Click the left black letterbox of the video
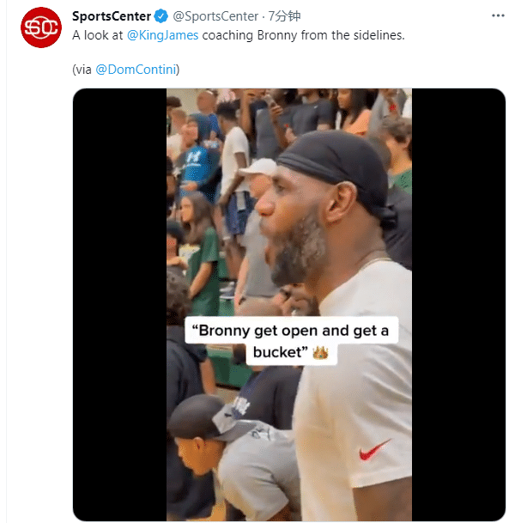515x523 pixels. click(x=119, y=301)
